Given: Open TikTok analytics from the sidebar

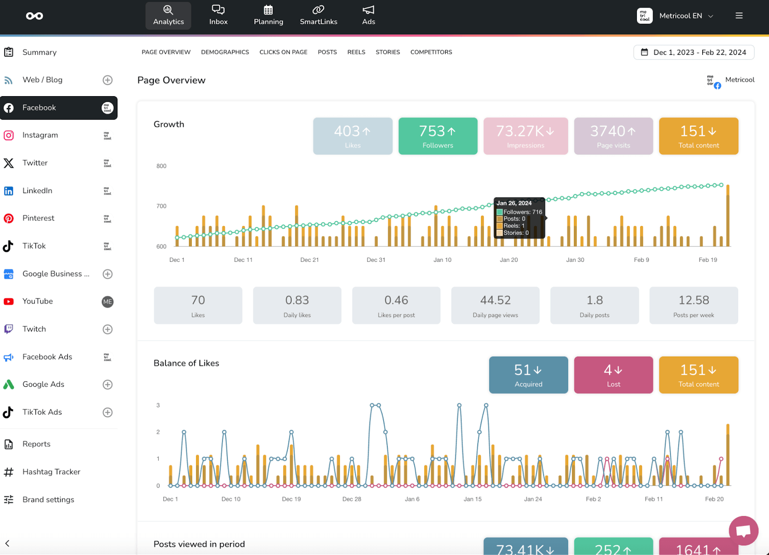Looking at the screenshot, I should [34, 246].
